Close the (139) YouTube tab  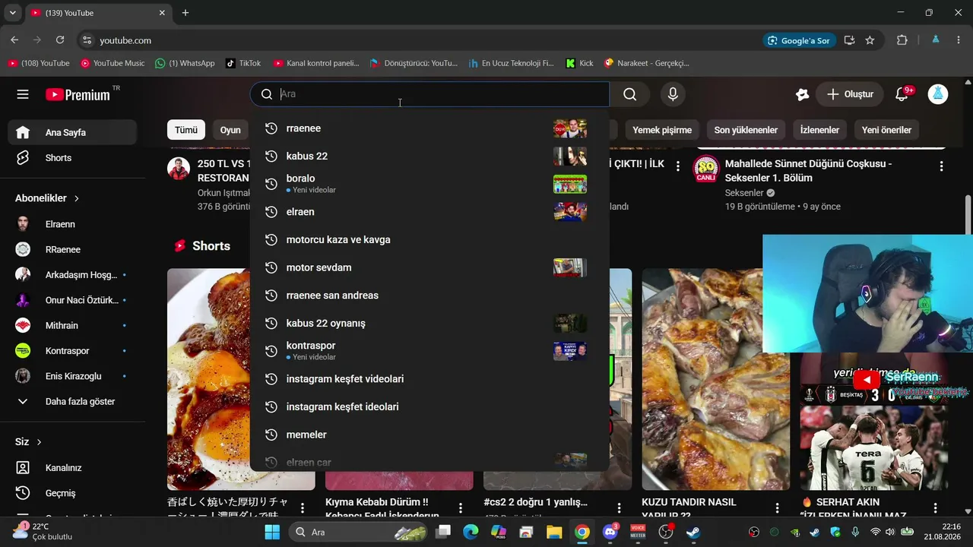tap(162, 13)
